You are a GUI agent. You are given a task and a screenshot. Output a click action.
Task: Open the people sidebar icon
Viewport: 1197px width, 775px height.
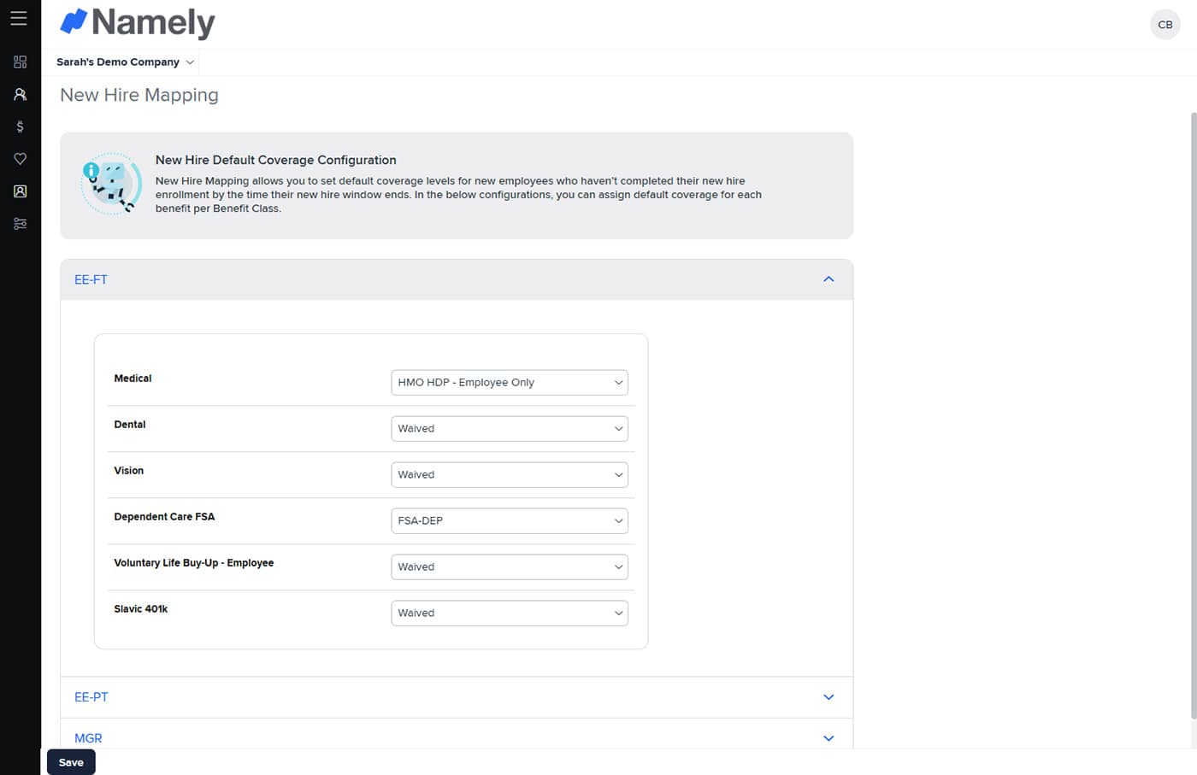coord(20,94)
